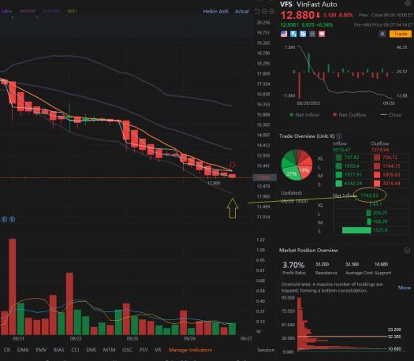414x361 pixels.
Task: Collapse Market Position Overview with minus icon
Action: point(408,250)
